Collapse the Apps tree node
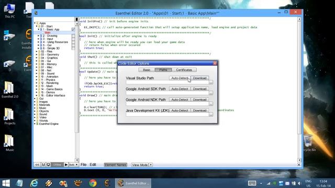This screenshot has height=188, width=335. 35,23
